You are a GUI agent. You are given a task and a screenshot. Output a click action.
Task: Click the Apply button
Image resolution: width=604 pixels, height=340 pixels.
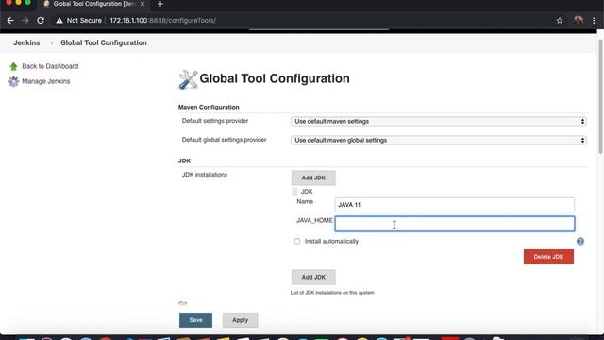[240, 320]
